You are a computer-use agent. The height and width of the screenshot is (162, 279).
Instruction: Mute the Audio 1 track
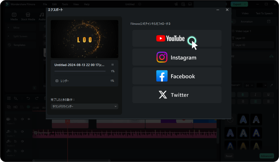tap(22, 131)
